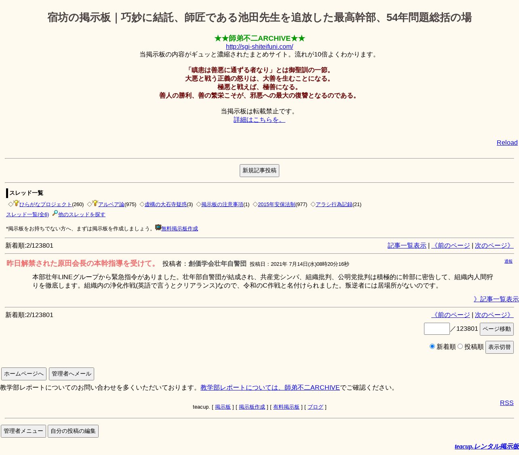Open 記事一覧表示 link in top navigation
Screen dimensions: 519x455
click(x=407, y=246)
